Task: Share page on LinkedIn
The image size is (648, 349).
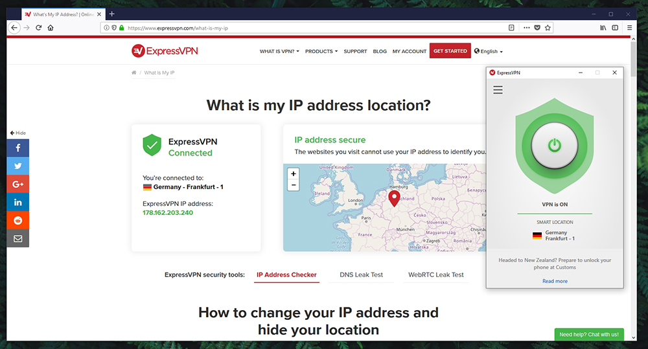Action: coord(17,203)
